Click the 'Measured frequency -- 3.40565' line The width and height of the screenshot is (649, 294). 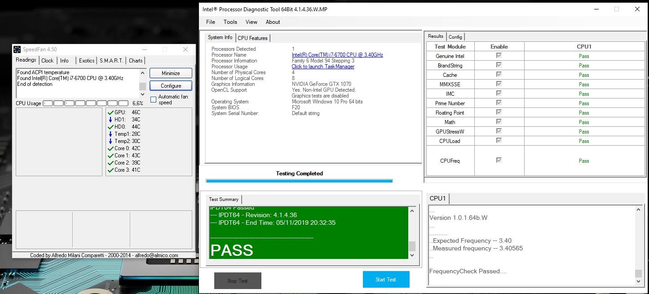point(476,248)
